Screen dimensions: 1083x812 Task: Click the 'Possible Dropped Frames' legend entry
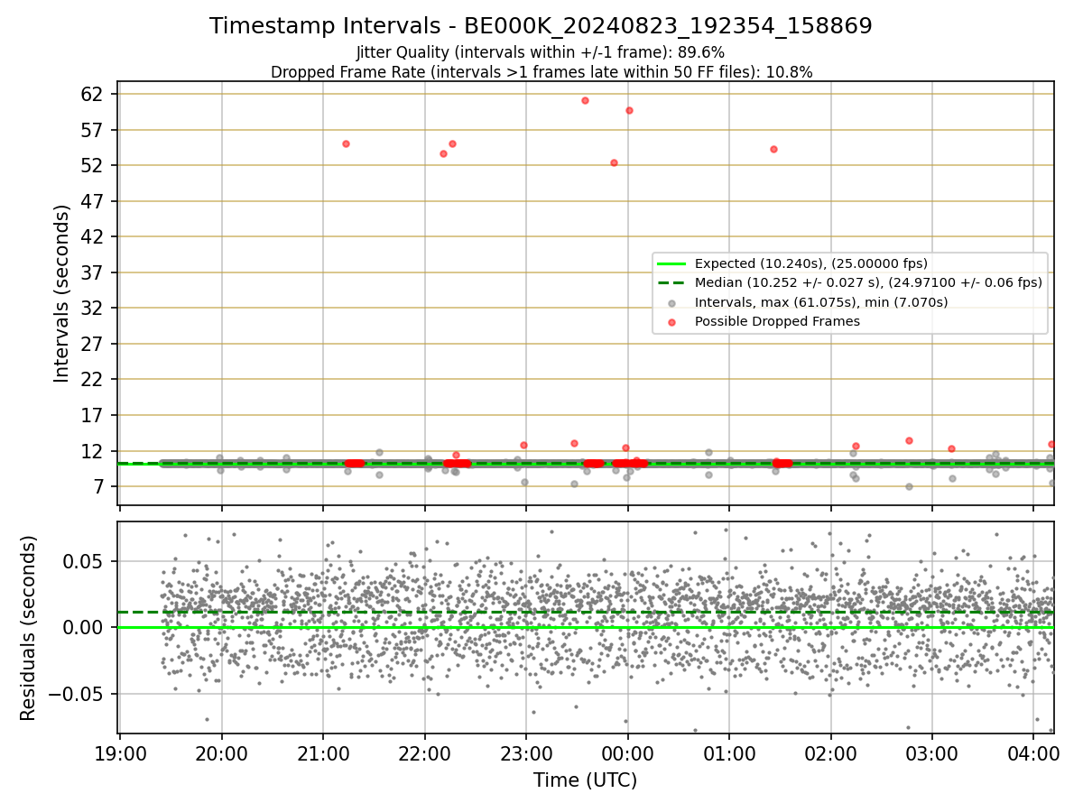tap(777, 321)
